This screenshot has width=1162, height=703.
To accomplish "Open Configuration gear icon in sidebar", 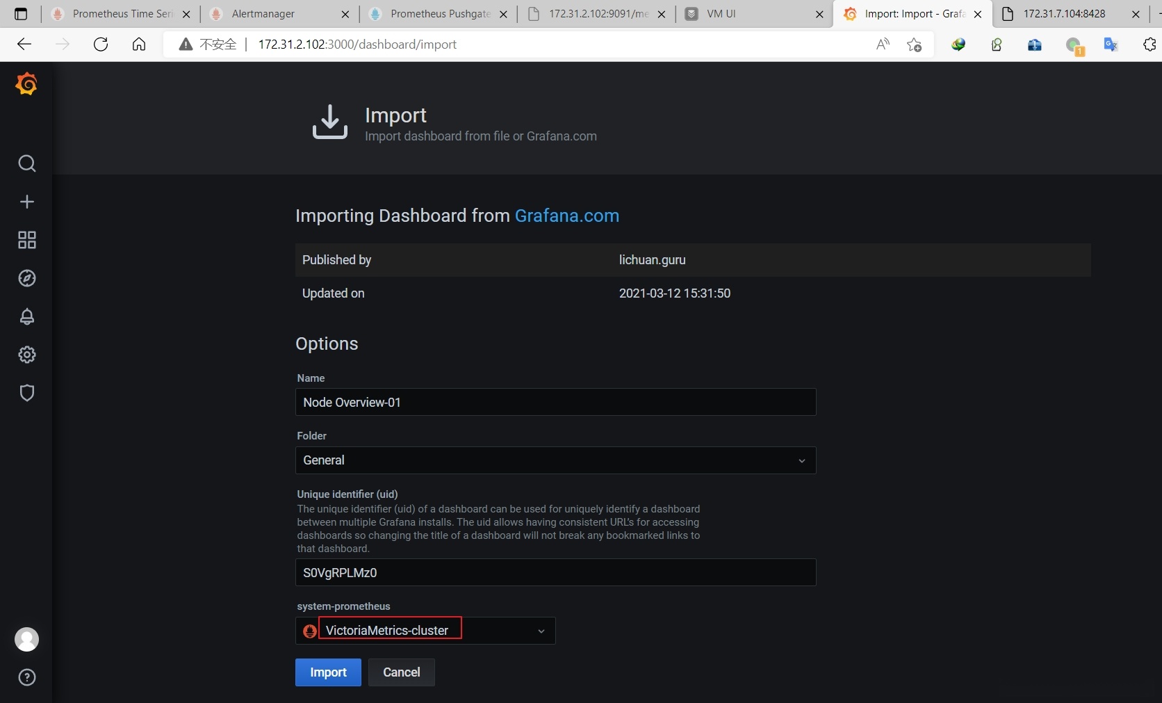I will tap(27, 355).
